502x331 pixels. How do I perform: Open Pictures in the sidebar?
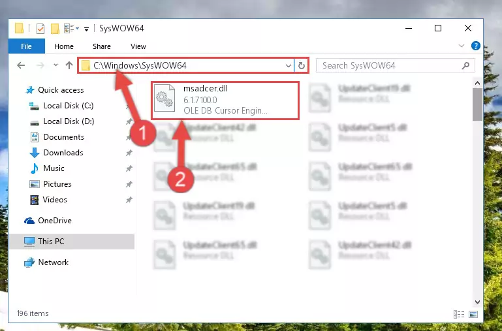(x=57, y=184)
